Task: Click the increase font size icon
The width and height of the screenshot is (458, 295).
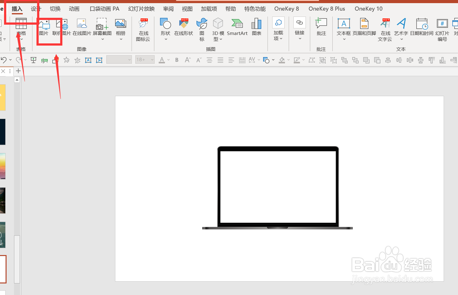Action: coord(188,60)
